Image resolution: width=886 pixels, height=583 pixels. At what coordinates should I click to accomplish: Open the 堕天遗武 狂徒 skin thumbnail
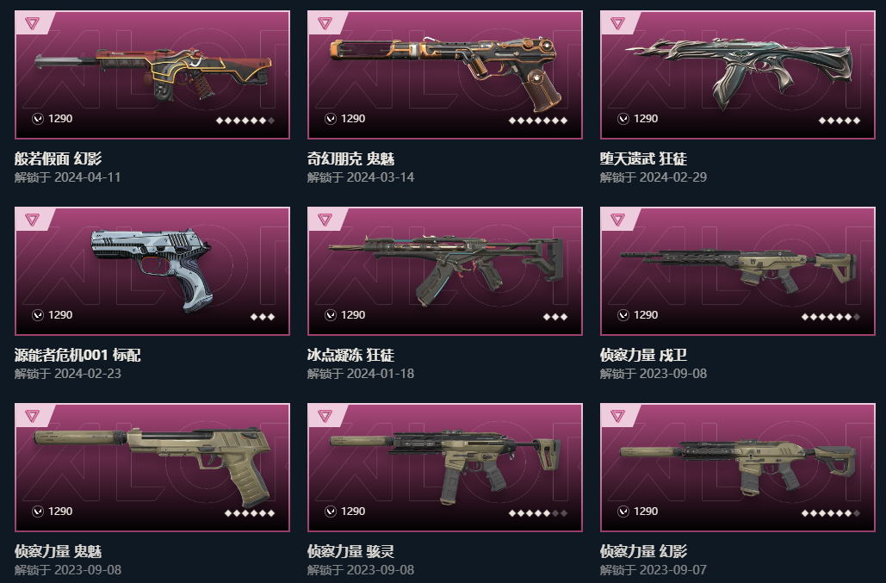click(738, 75)
